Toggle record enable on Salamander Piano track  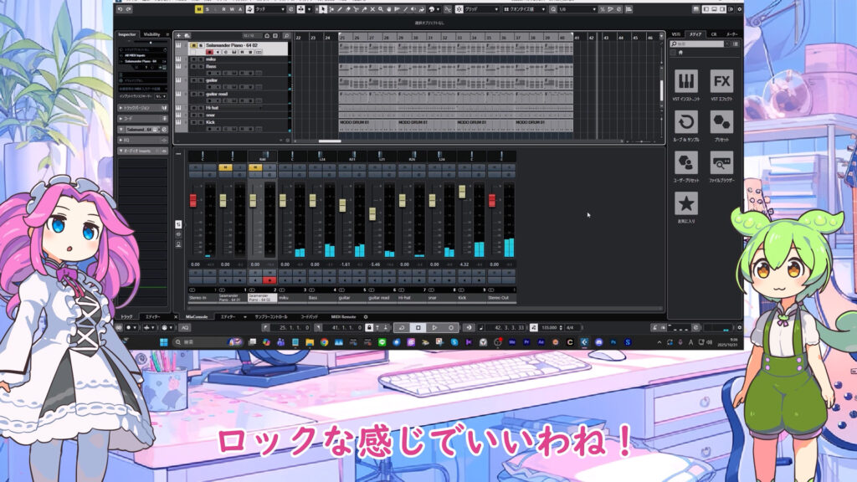point(209,52)
